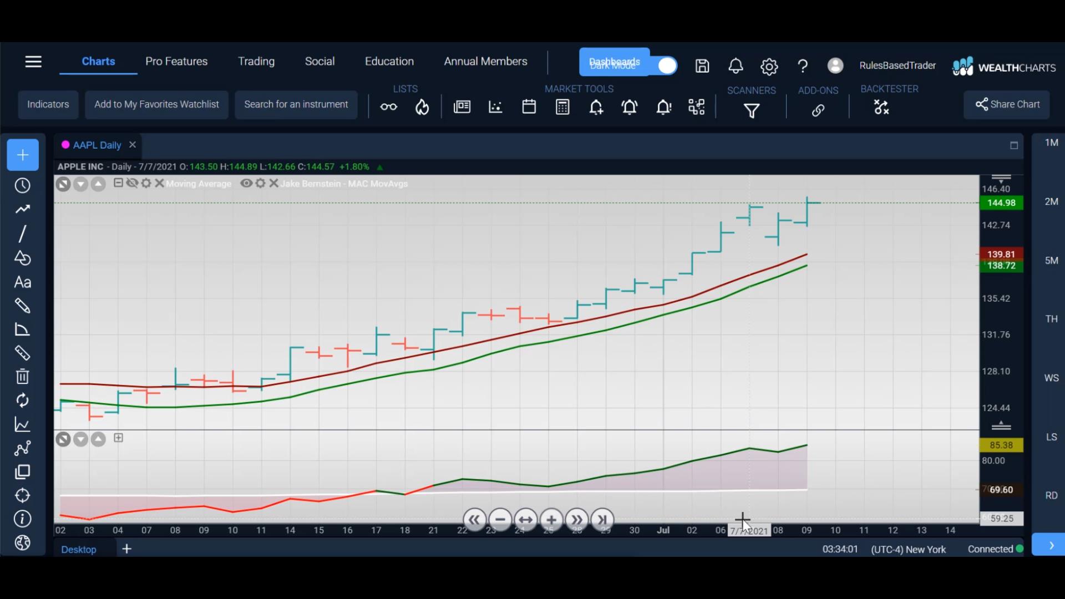Move main price pane down arrow
Image resolution: width=1065 pixels, height=599 pixels.
tap(81, 184)
